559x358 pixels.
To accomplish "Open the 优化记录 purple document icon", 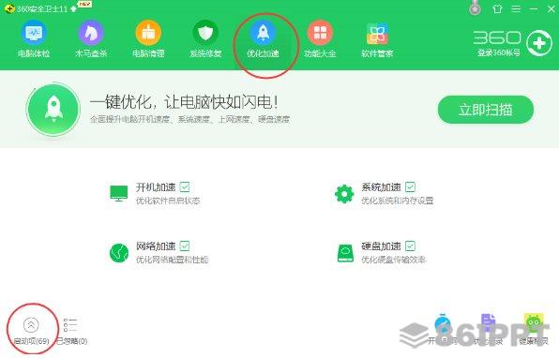I will pos(488,322).
